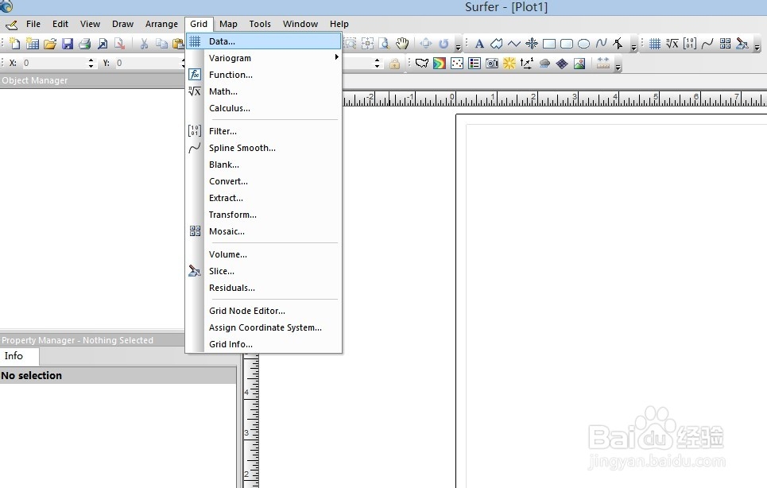Select the Pan hand tool
The width and height of the screenshot is (767, 488).
[x=402, y=44]
